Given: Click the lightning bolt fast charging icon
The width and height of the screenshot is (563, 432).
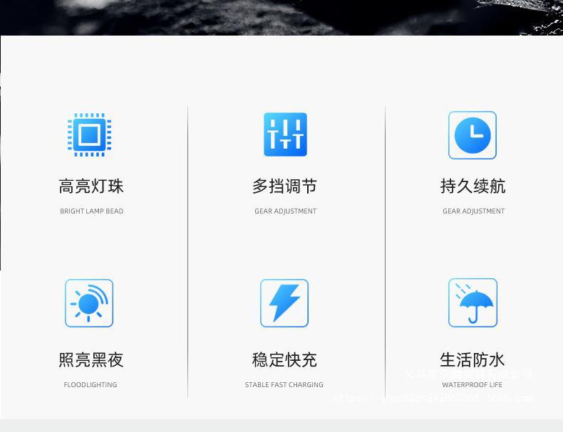Looking at the screenshot, I should 284,303.
